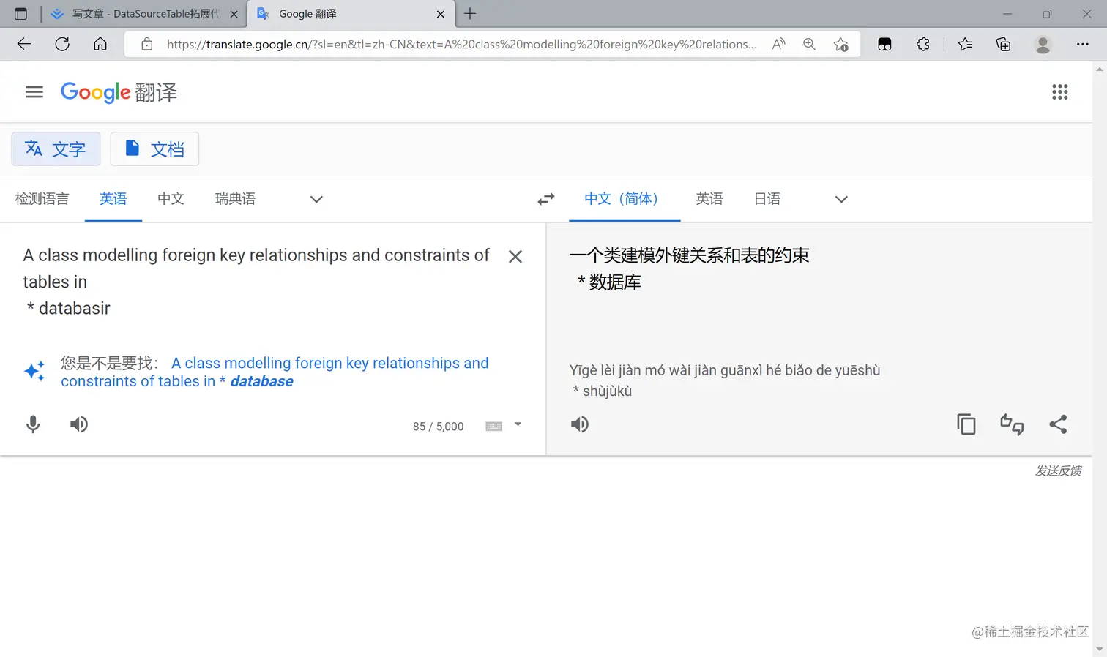Click the 85 / 5,000 character counter
This screenshot has height=657, width=1107.
click(x=438, y=427)
